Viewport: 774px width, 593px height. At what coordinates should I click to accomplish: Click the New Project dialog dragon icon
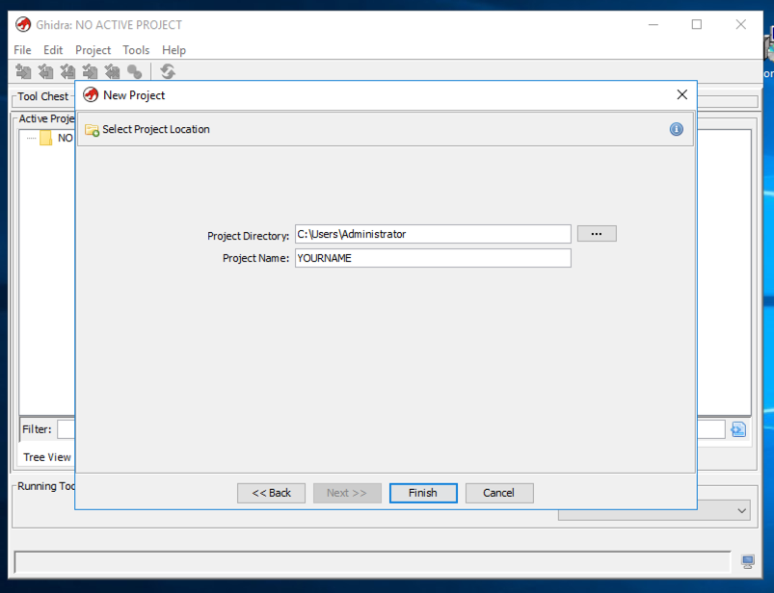pos(91,94)
